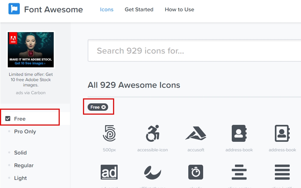Select the outlined address-book icon
Viewport: 301px width, 188px height.
click(x=282, y=133)
